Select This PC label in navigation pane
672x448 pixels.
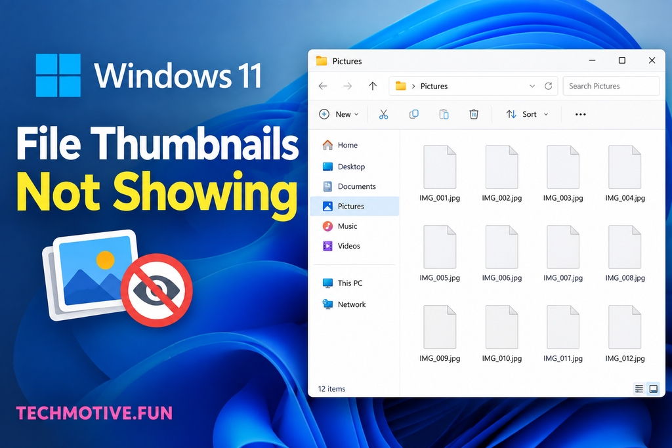coord(350,283)
